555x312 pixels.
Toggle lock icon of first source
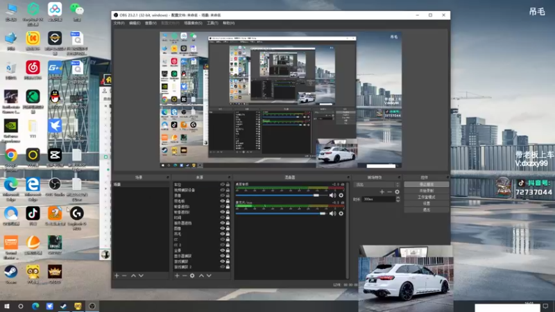coord(228,185)
